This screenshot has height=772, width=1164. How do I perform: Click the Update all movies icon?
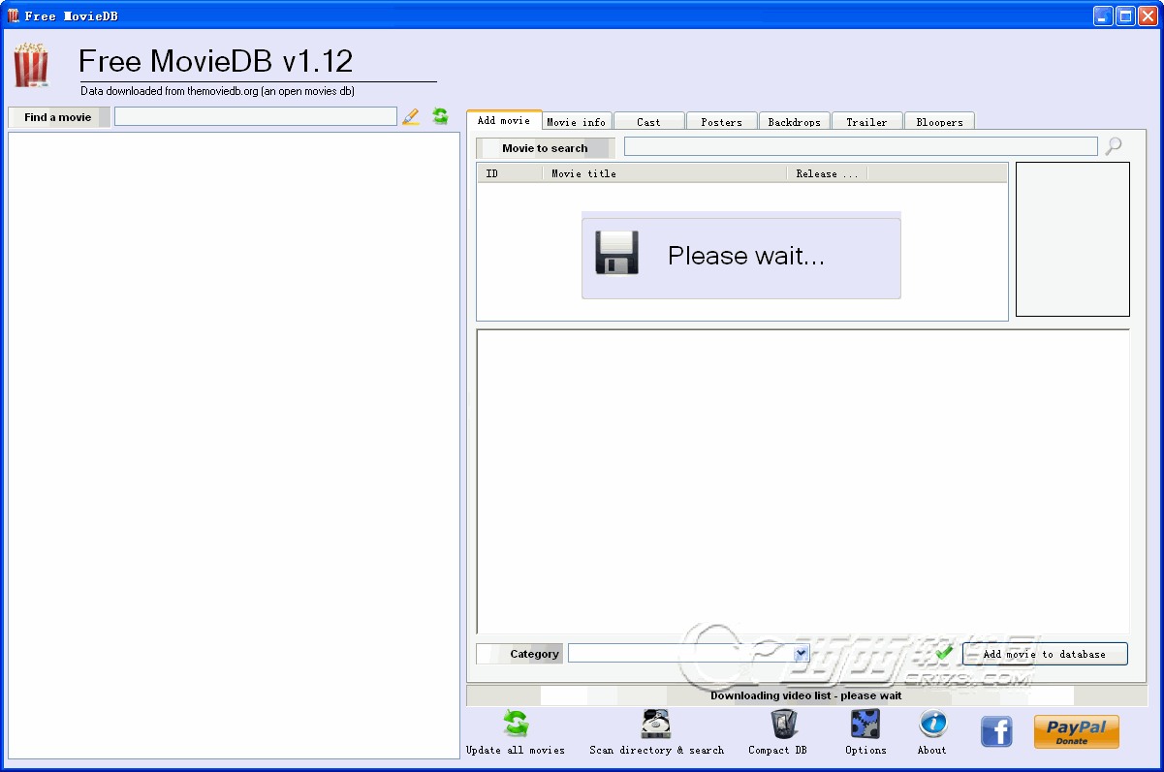pyautogui.click(x=516, y=724)
